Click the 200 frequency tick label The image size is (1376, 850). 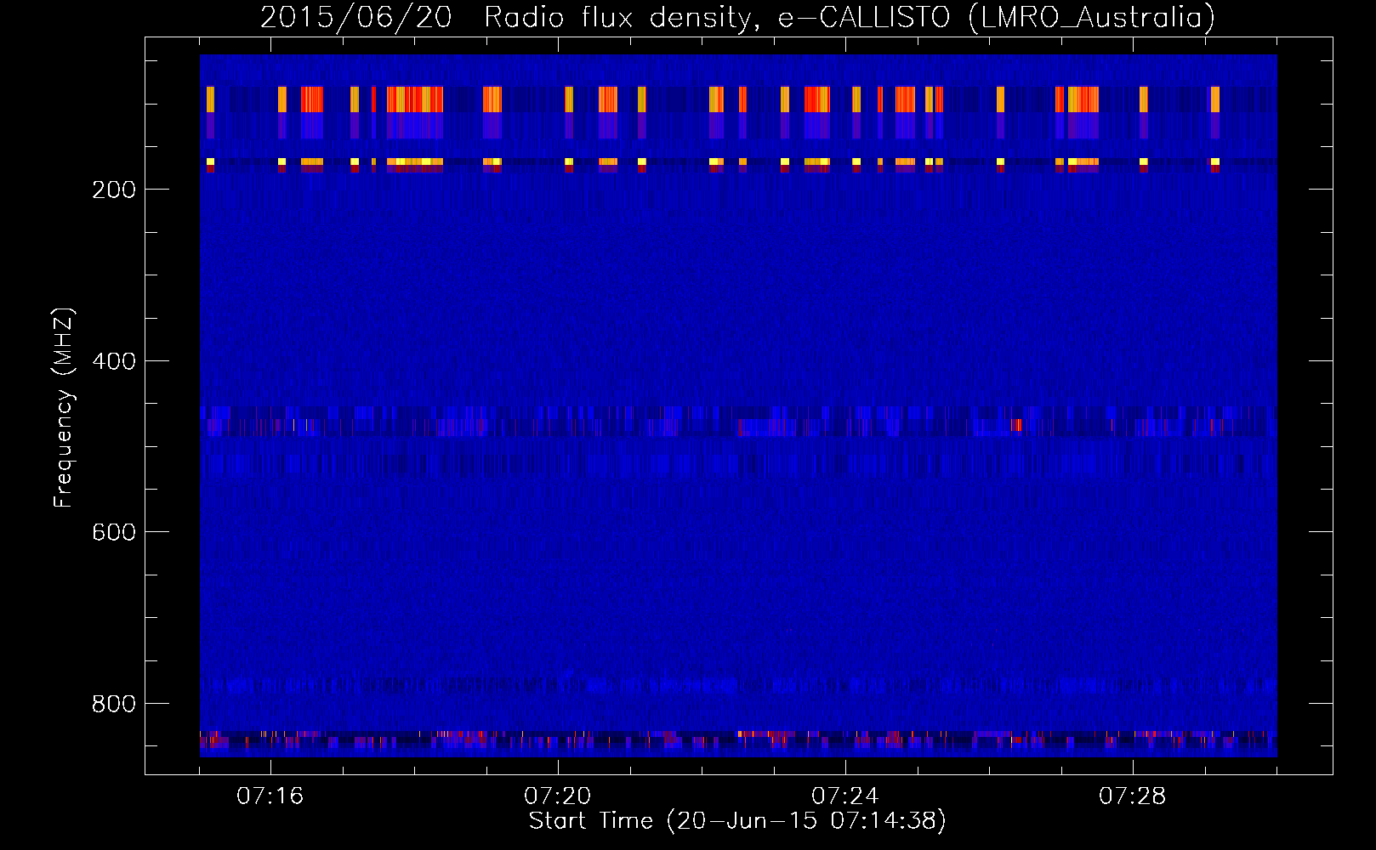tap(114, 190)
